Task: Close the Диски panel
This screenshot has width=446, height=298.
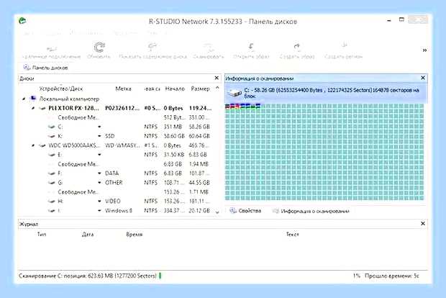Action: point(217,78)
